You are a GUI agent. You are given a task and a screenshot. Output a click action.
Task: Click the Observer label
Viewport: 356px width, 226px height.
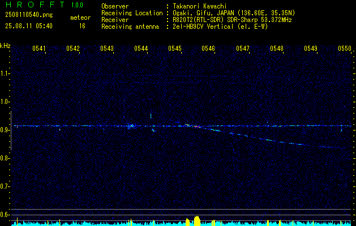point(115,6)
